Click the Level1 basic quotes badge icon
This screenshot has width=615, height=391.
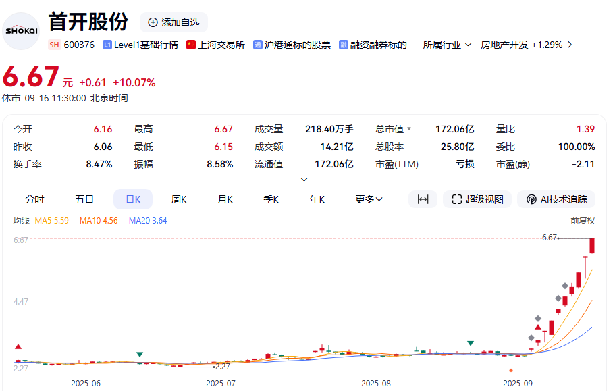coord(107,45)
